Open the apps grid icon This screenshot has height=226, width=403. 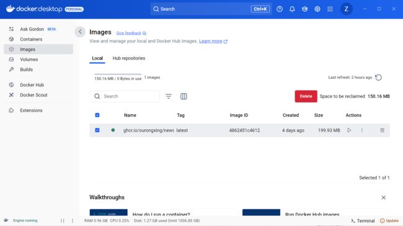tap(330, 9)
